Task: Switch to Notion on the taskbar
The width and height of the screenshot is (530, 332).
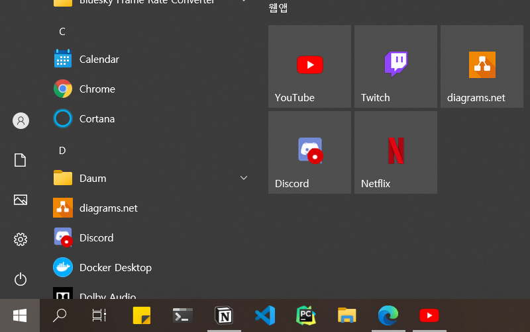Action: (x=224, y=315)
